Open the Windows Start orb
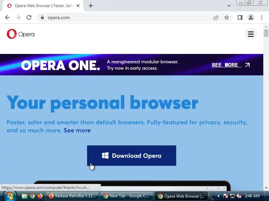The height and width of the screenshot is (201, 269). click(10, 196)
